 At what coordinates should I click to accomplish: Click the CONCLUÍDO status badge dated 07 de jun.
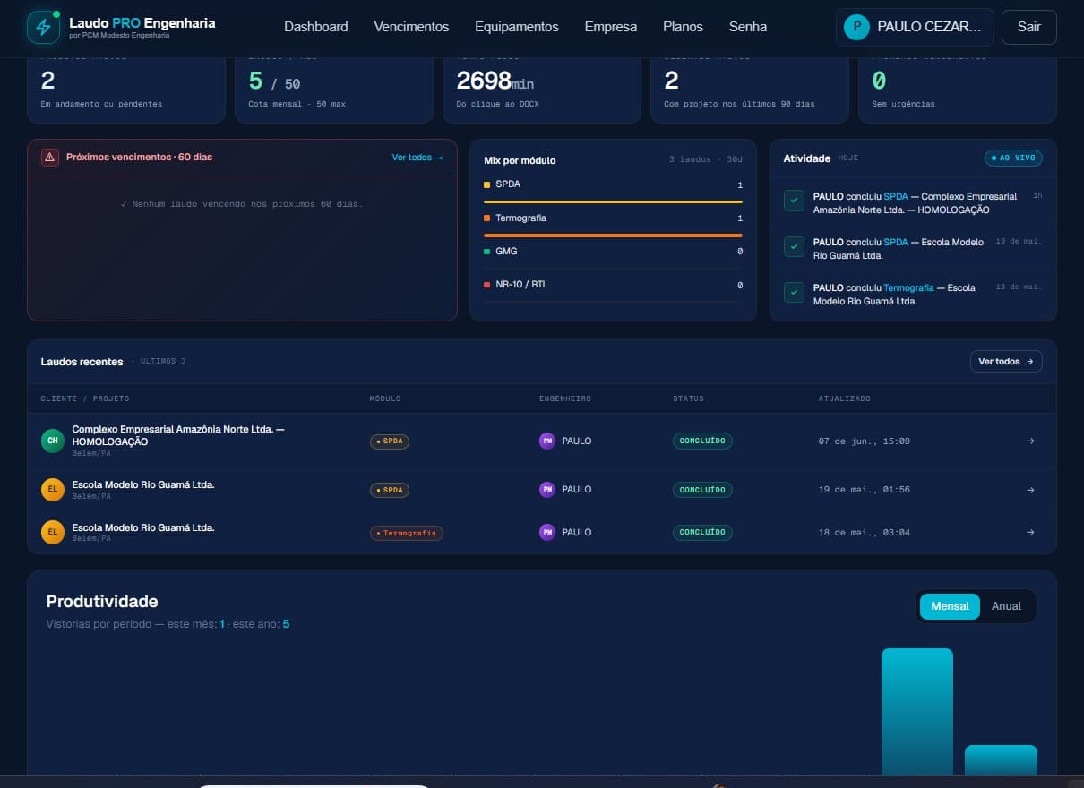(x=702, y=441)
